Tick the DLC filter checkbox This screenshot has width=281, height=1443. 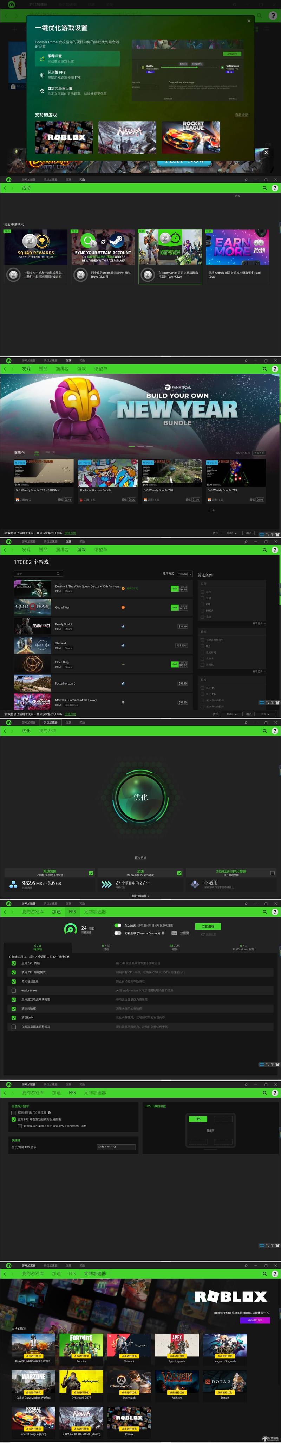tap(202, 646)
